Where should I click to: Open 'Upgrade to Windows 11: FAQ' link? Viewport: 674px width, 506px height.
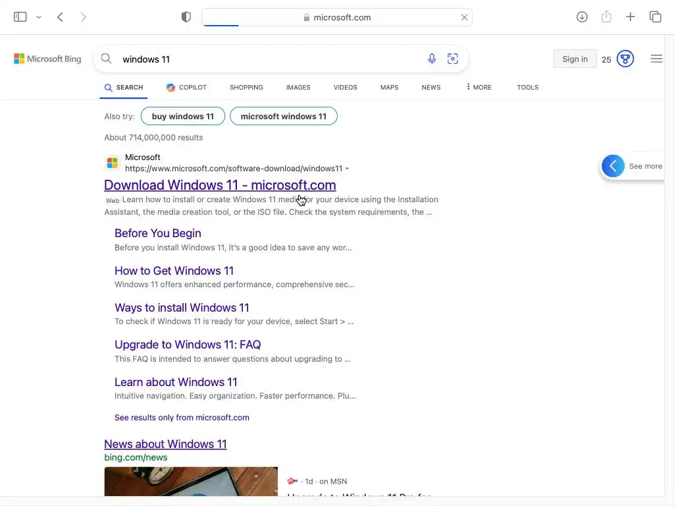(x=188, y=345)
